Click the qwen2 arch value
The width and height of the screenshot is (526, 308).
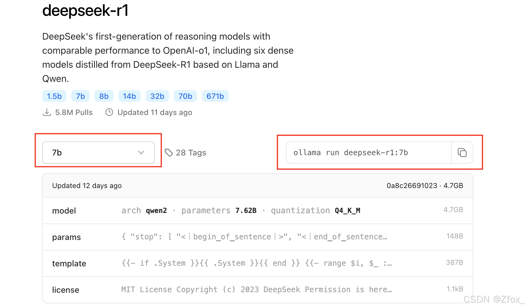click(156, 211)
